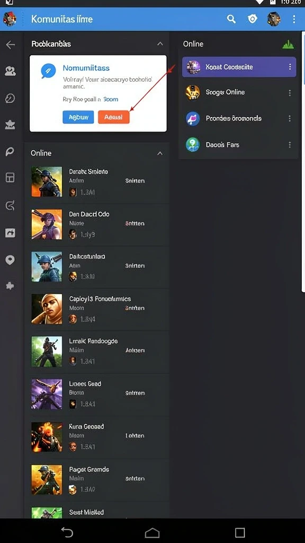This screenshot has height=543, width=305.
Task: Tap the shield icon in the header
Action: pyautogui.click(x=253, y=19)
